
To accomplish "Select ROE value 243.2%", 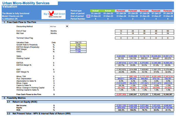I will coord(121,110).
